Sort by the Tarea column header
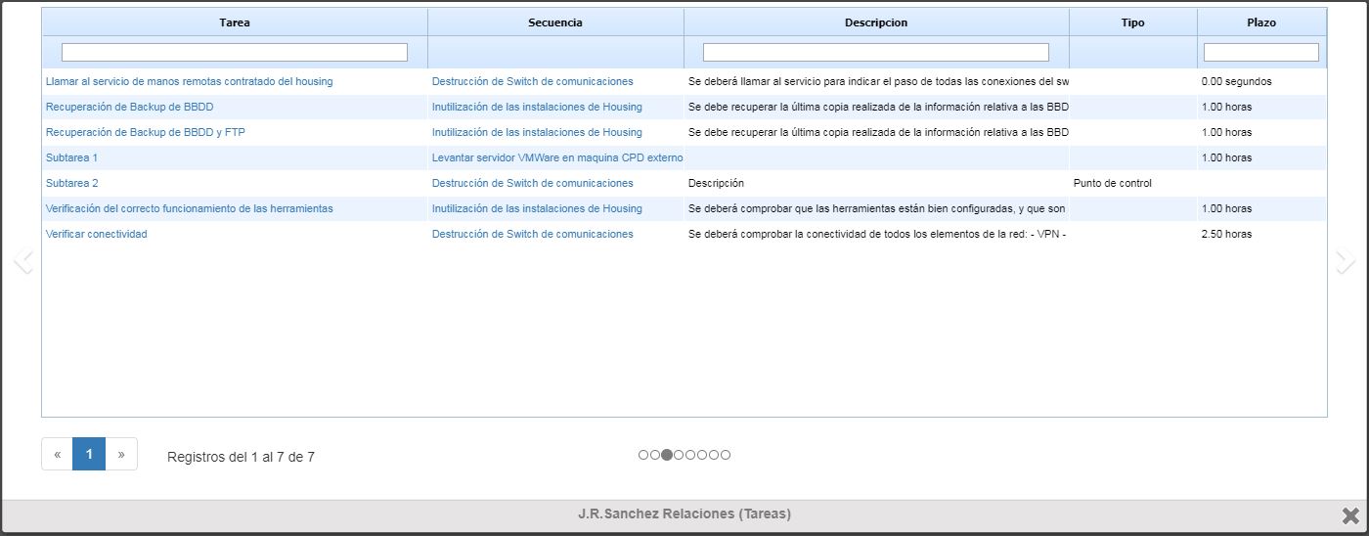 click(x=235, y=22)
